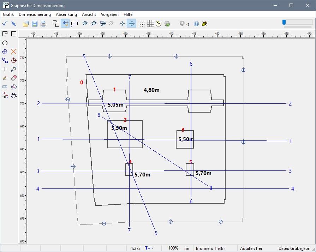The image size is (316, 252).
Task: Expand the Dimensionierung menu
Action: (35, 14)
